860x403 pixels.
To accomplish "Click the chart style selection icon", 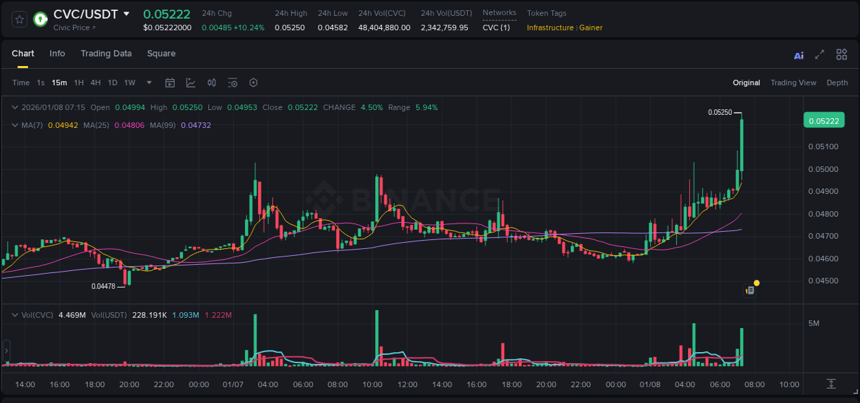I will [x=191, y=83].
